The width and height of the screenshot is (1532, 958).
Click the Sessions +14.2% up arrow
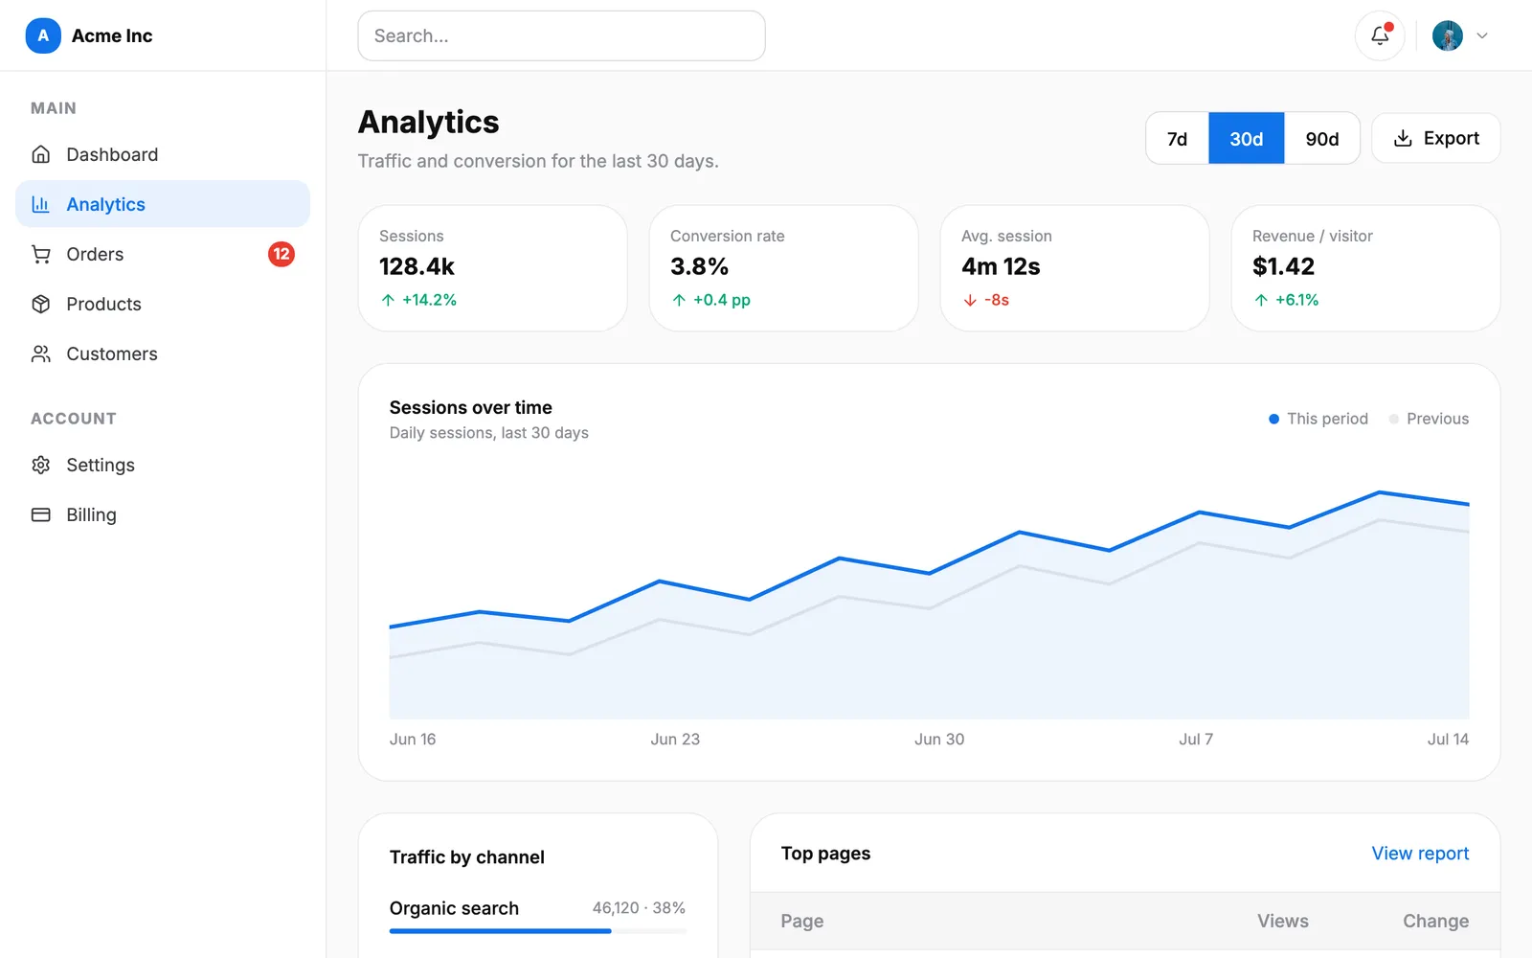click(388, 300)
